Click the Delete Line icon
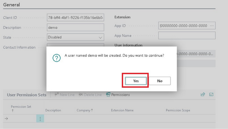Image resolution: width=228 pixels, height=129 pixels. 80,95
